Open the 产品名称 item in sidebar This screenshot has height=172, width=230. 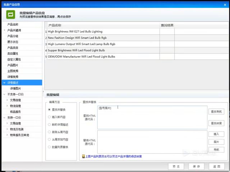(x=13, y=24)
